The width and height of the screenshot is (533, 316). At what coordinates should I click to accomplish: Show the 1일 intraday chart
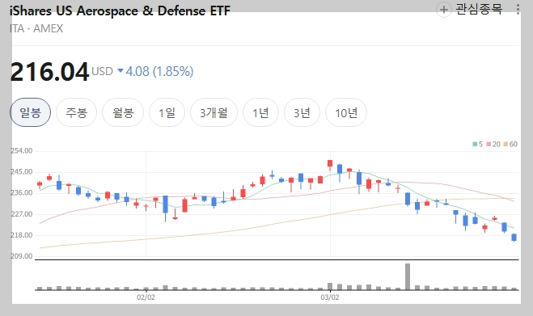[x=167, y=112]
